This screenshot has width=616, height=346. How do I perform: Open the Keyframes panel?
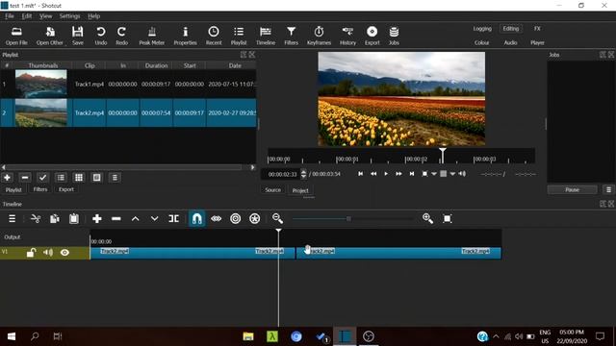pos(319,36)
